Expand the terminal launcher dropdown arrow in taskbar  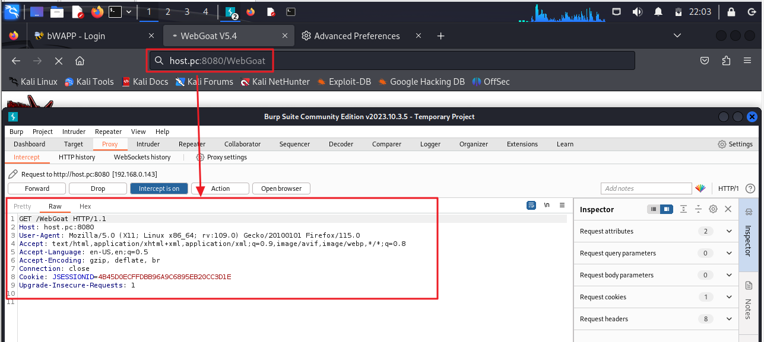coord(129,11)
